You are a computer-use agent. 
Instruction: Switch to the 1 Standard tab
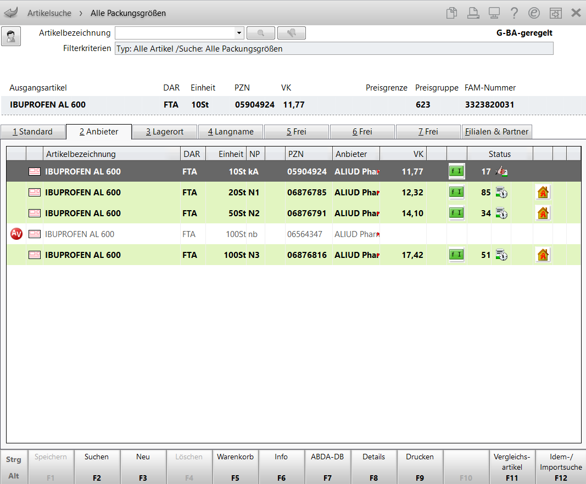pos(32,132)
